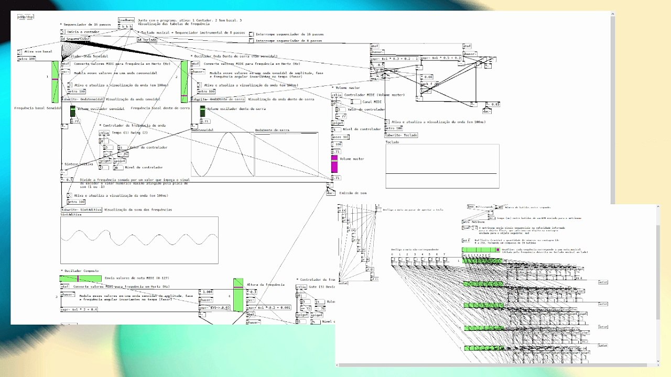Select the dac~ object beside 'Emissão de som'
The image size is (671, 377).
click(330, 193)
